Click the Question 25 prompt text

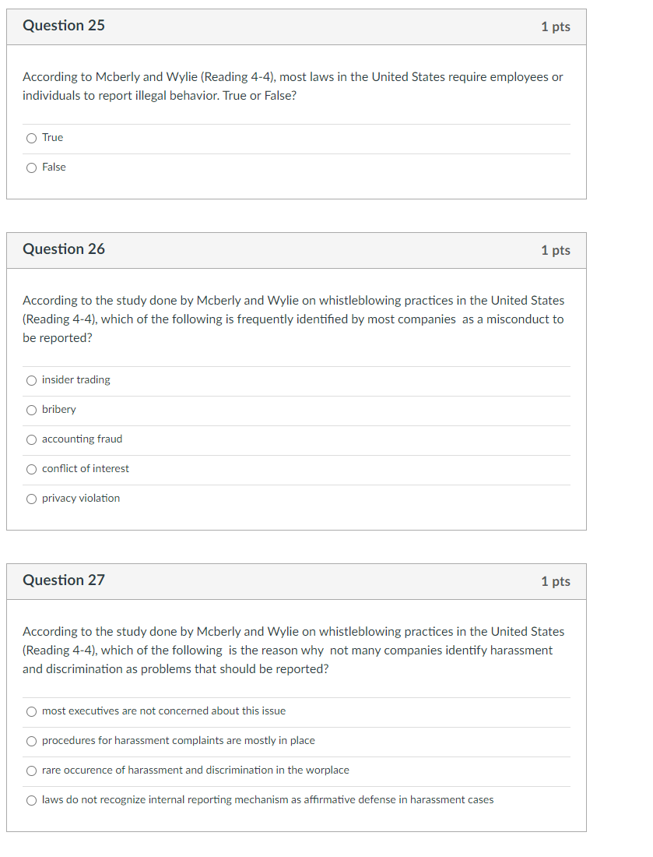pyautogui.click(x=292, y=86)
